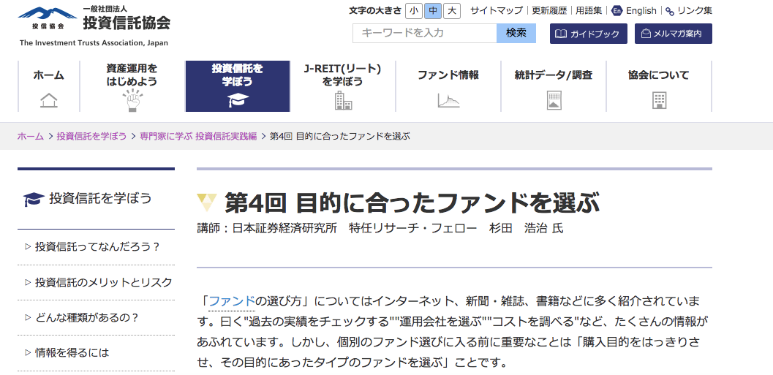
Task: Open the リンク集 link
Action: (695, 11)
